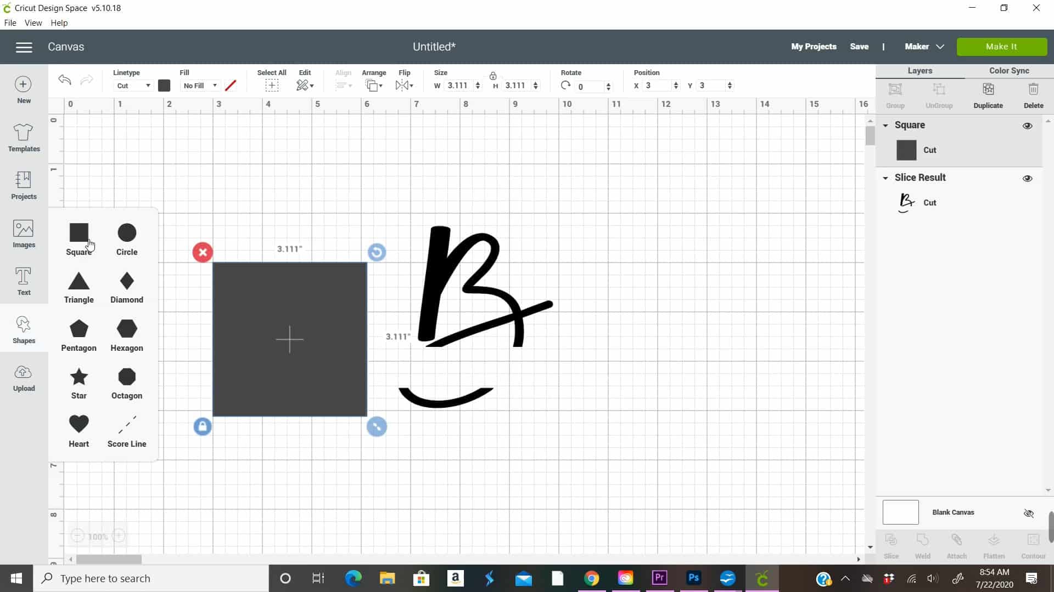Switch to the Color Sync tab
Viewport: 1054px width, 592px height.
1009,71
